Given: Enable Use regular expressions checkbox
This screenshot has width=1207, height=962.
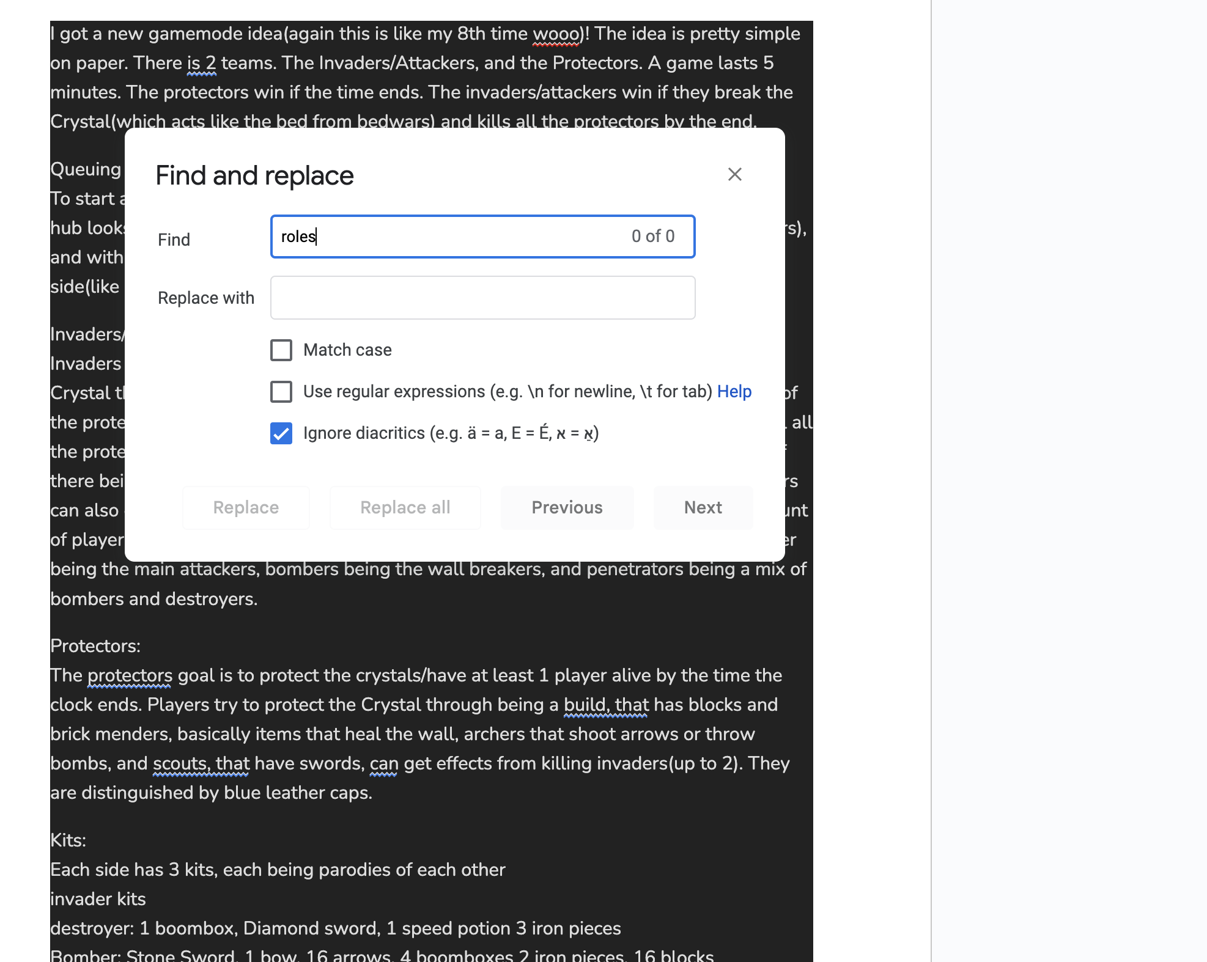Looking at the screenshot, I should (281, 392).
